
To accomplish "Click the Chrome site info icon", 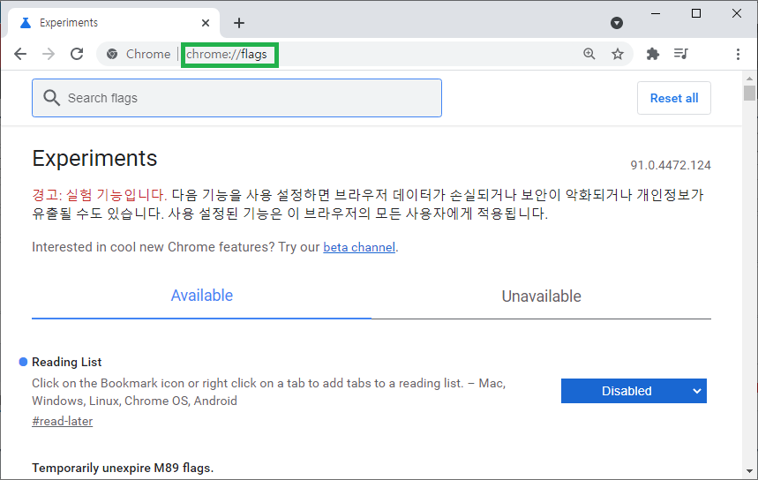I will click(x=112, y=54).
